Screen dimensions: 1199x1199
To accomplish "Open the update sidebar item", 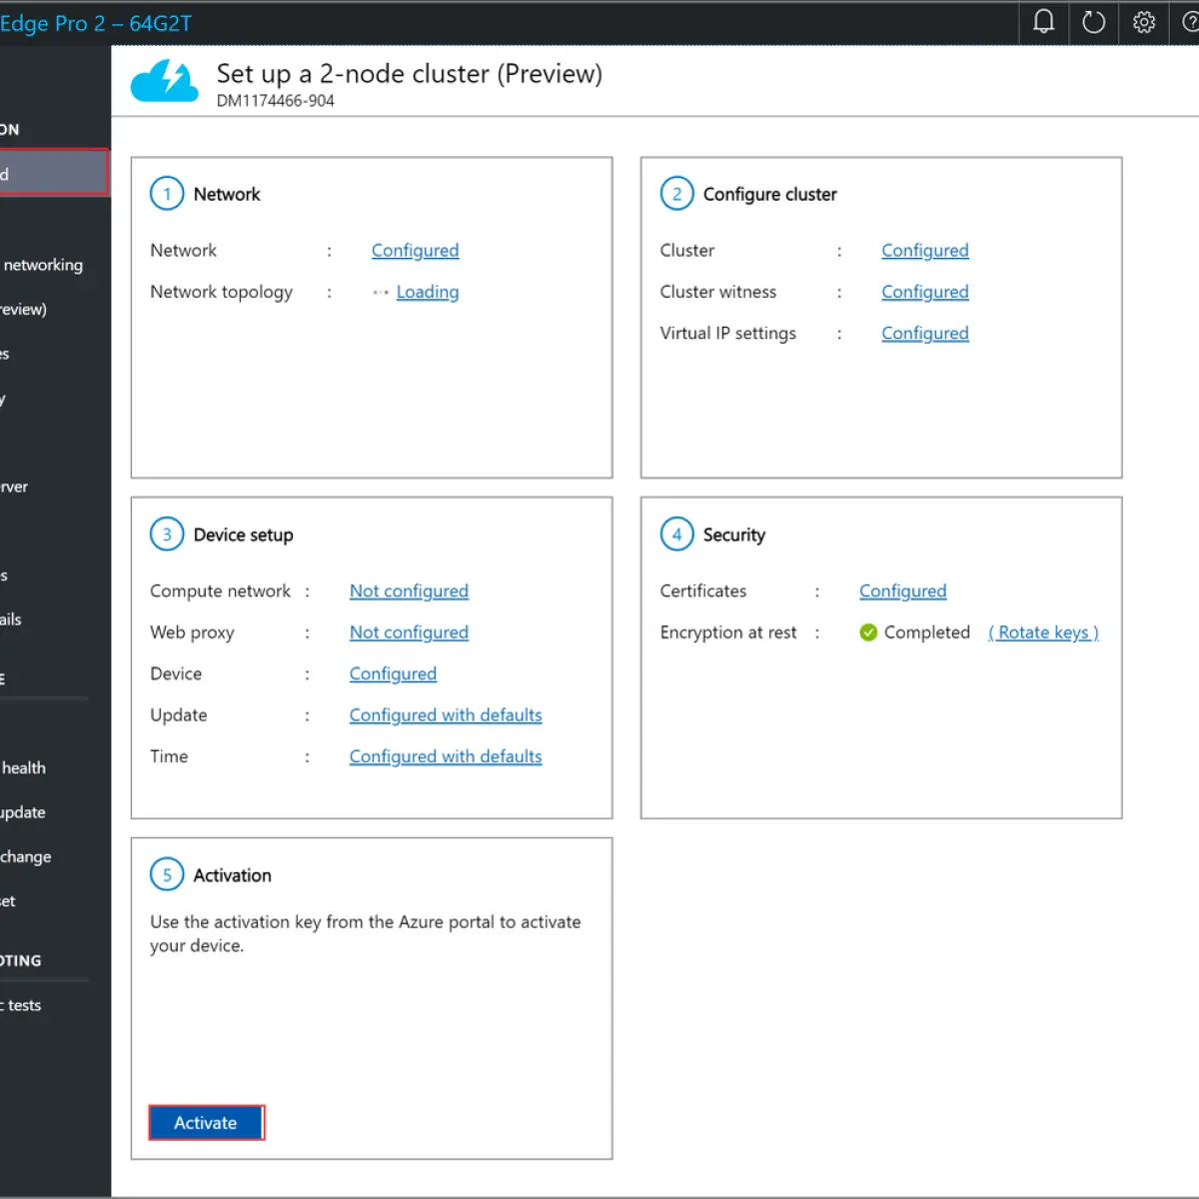I will 23,812.
